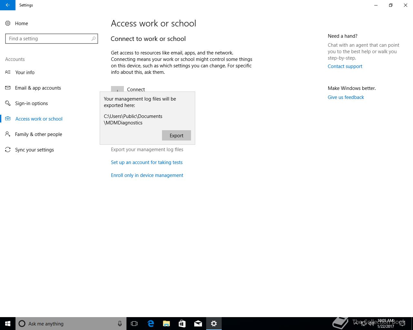Click the key icon for Sign-in options
This screenshot has height=330, width=413.
[8, 103]
